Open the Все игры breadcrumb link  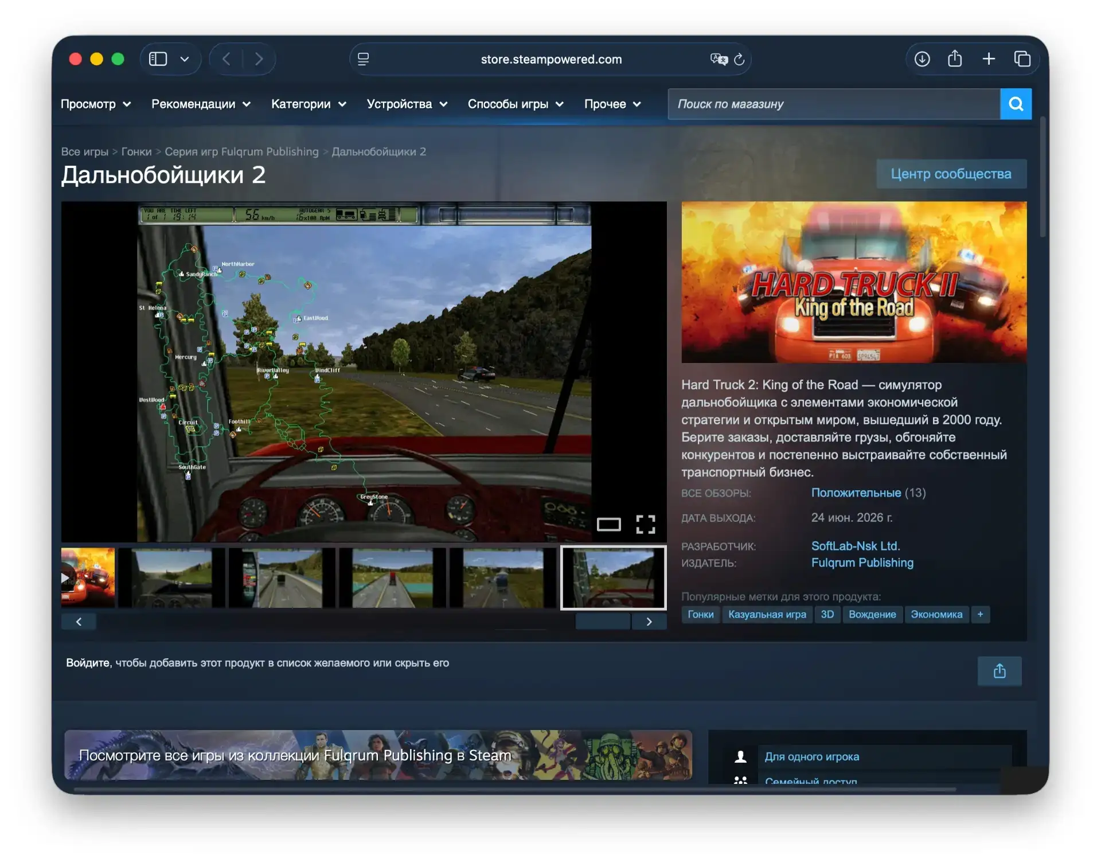coord(85,152)
